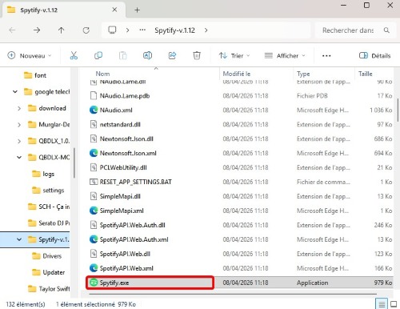Screen dimensions: 400x309
Task: Expand the download folder chevron
Action: [x=19, y=108]
